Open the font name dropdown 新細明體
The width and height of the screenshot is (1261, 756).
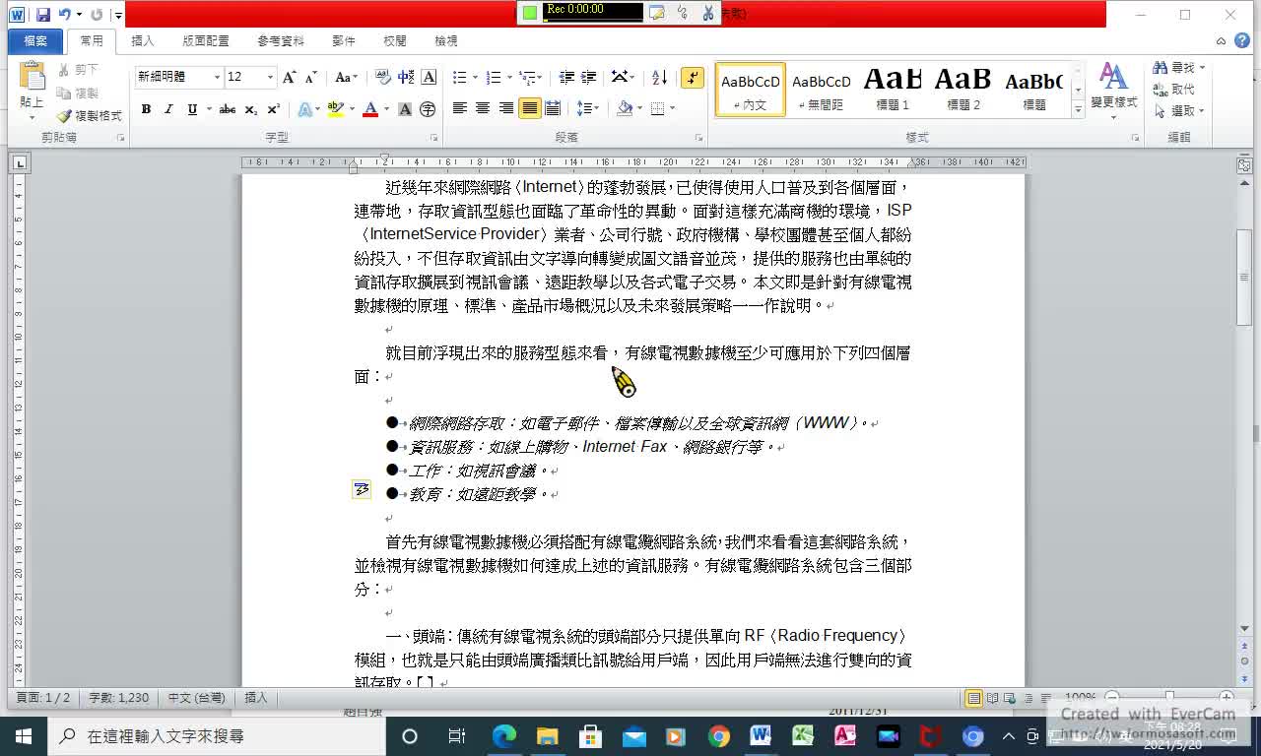(x=217, y=77)
